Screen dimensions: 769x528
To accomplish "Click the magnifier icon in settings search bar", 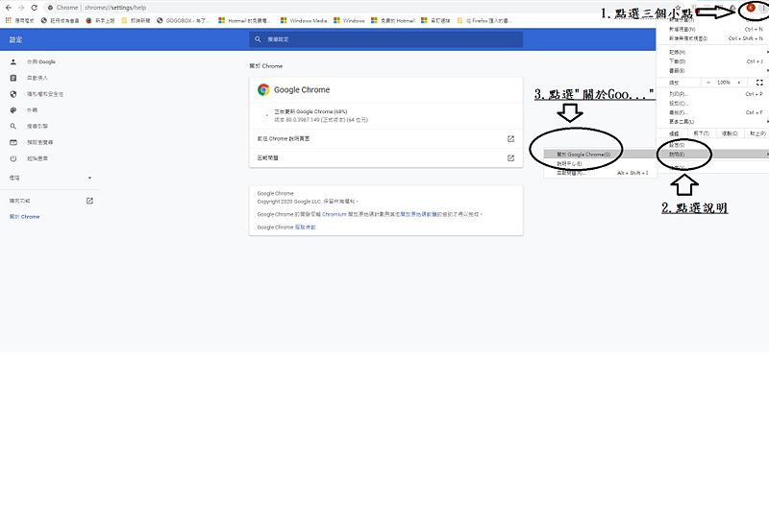I will (258, 39).
